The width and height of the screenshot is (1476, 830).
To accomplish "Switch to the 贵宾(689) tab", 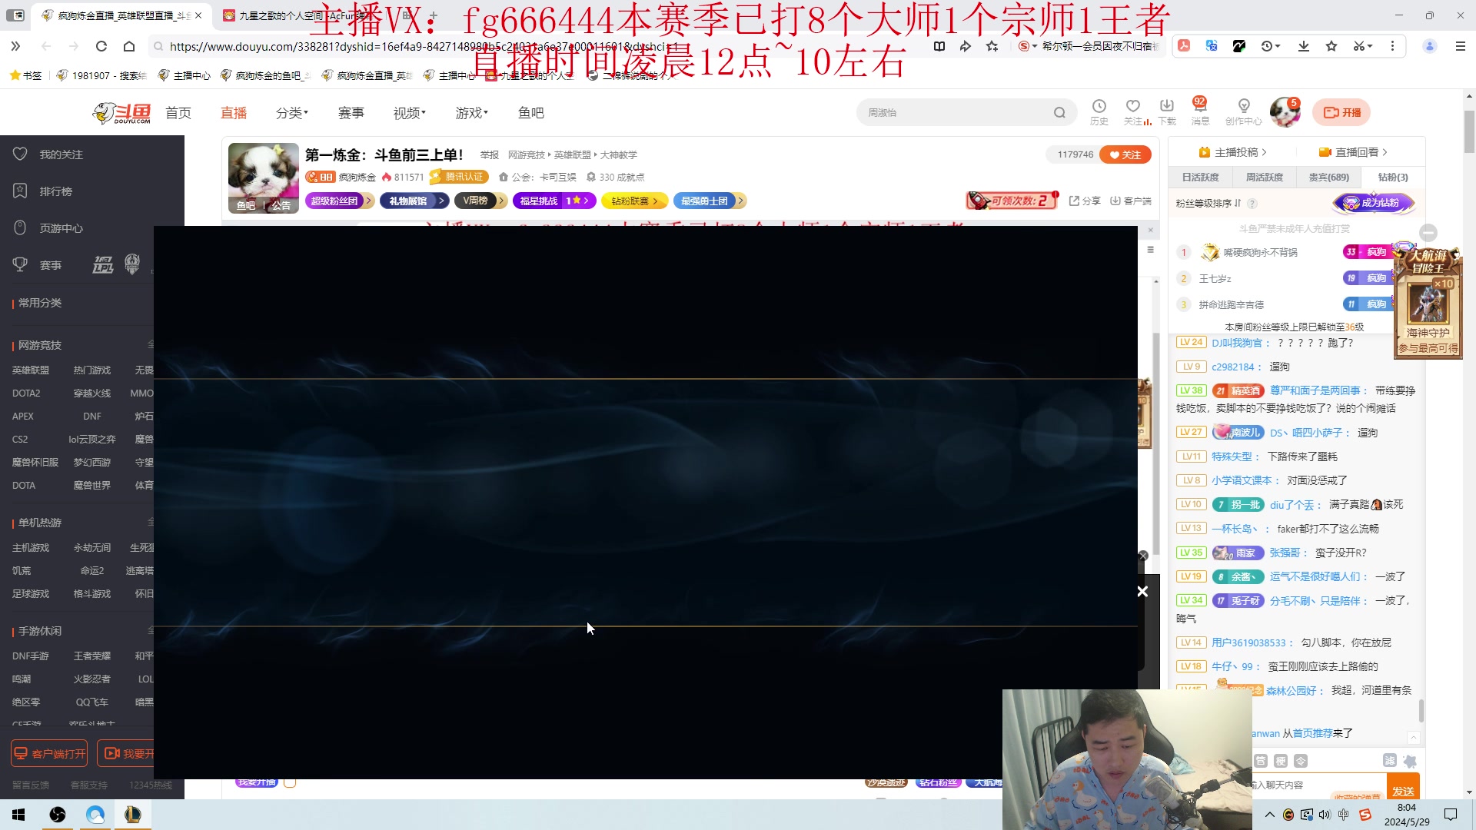I will coord(1329,178).
